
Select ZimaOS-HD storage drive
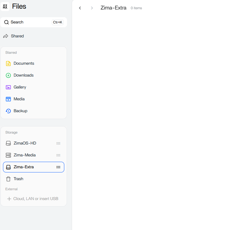click(25, 143)
